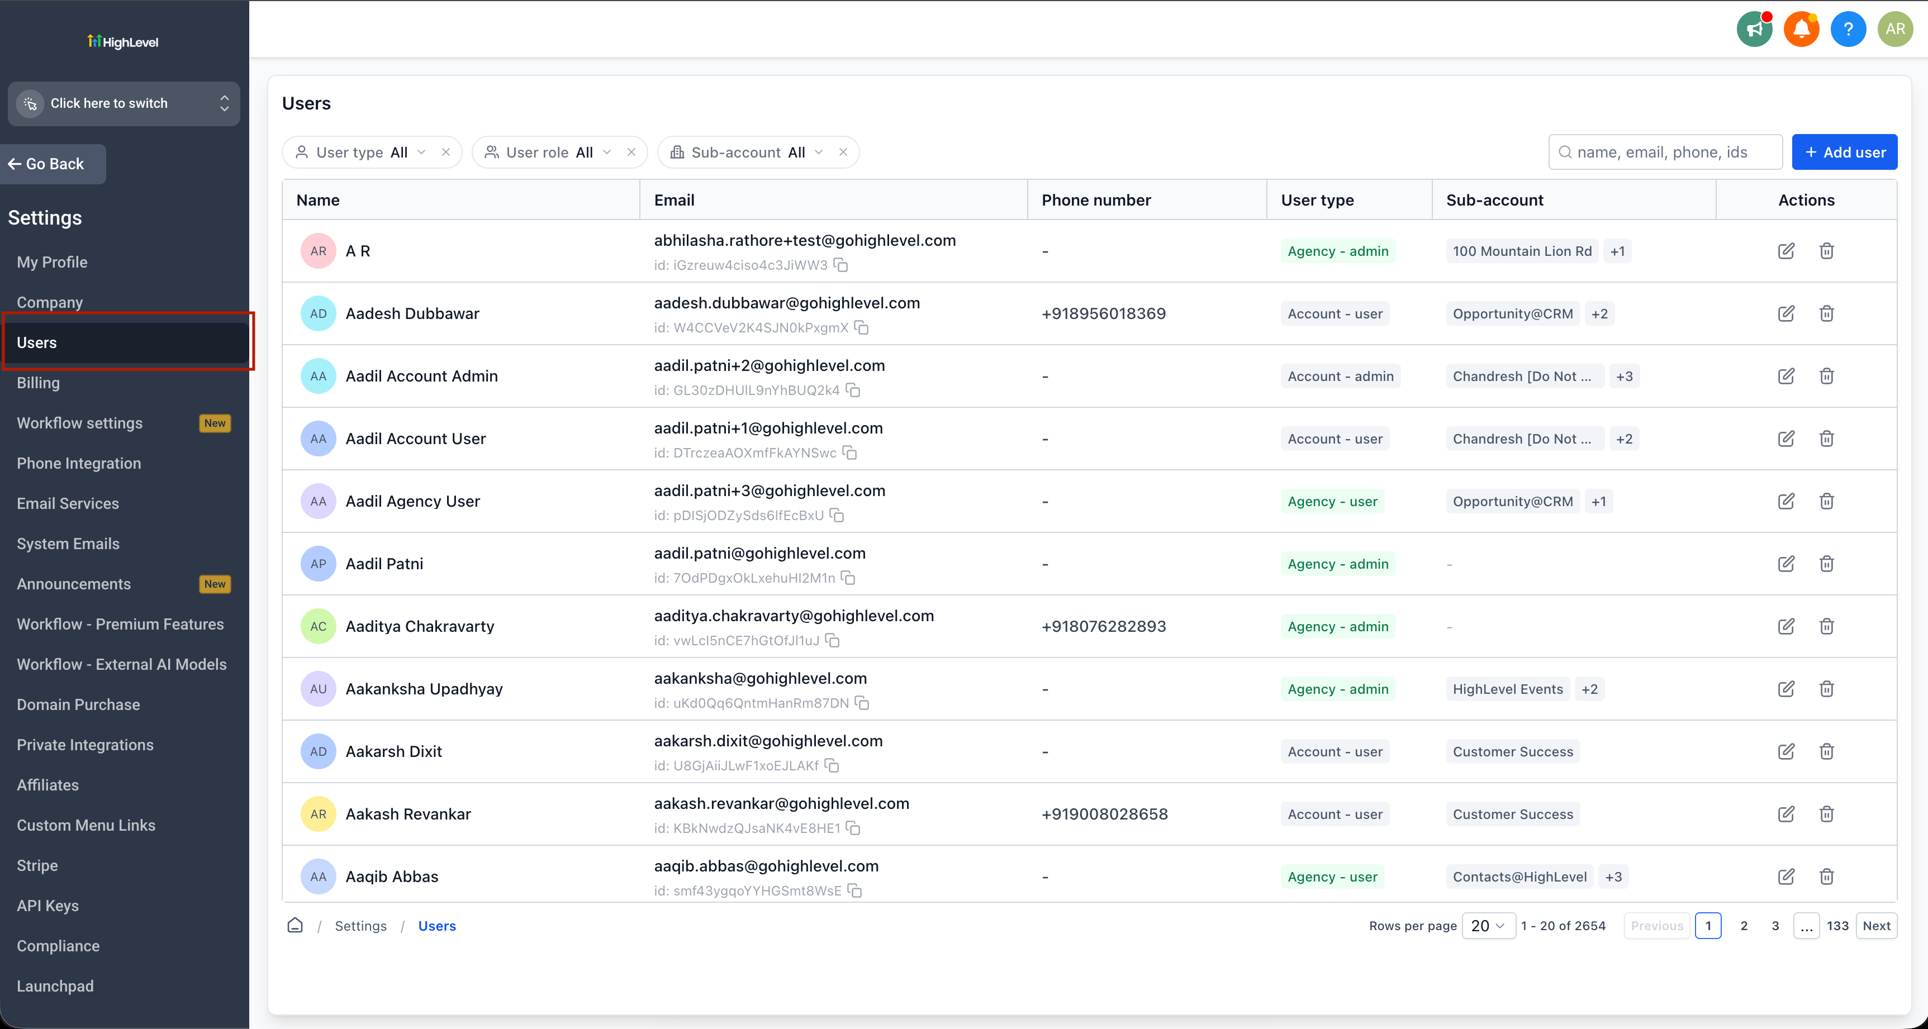
Task: Delete user A R
Action: 1826,251
